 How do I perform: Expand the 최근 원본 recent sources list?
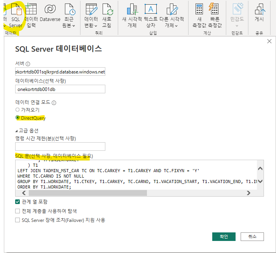tap(69, 16)
